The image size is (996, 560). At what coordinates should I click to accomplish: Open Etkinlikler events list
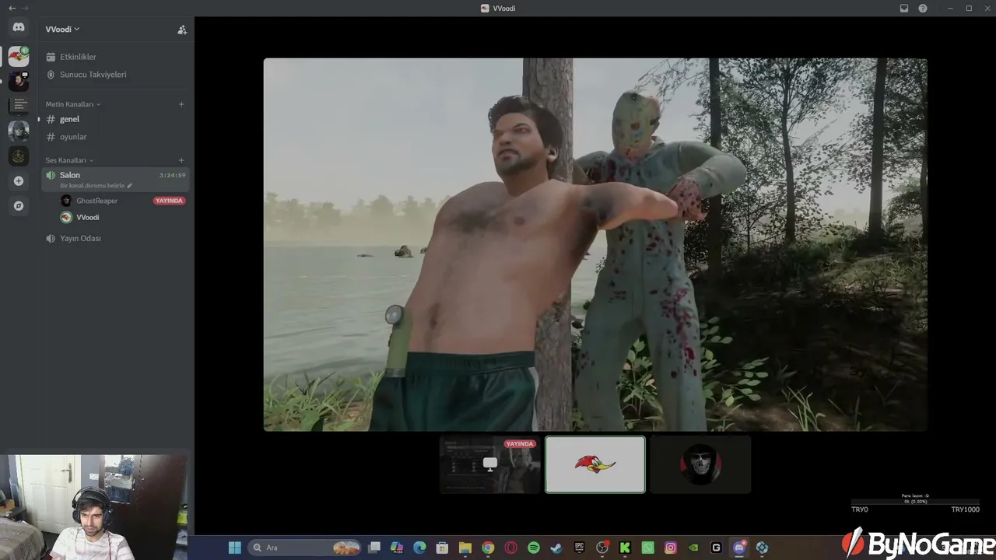click(x=117, y=57)
